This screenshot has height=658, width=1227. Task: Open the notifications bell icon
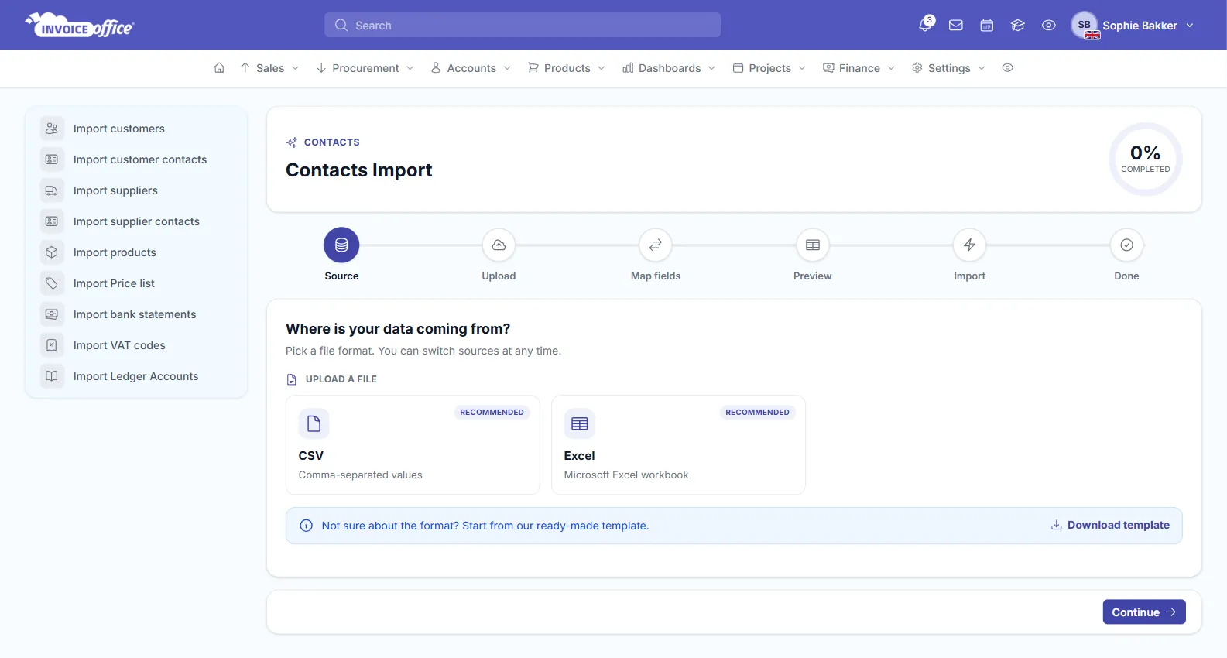tap(925, 25)
